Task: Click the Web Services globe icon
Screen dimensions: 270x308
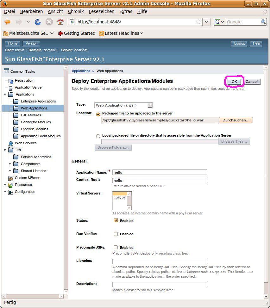Action: (x=11, y=143)
